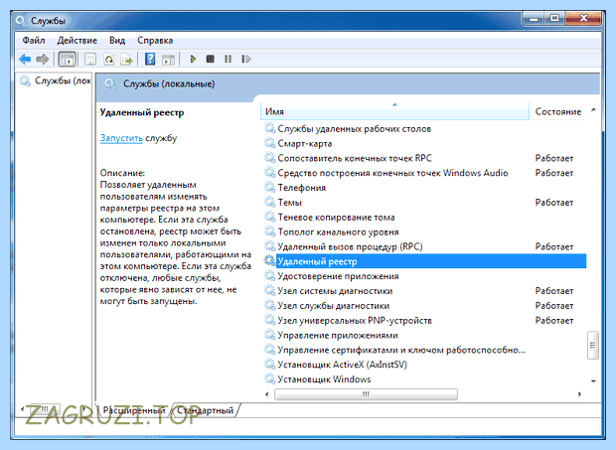This screenshot has width=616, height=450.
Task: Click gear icon next to Темы
Action: 269,203
